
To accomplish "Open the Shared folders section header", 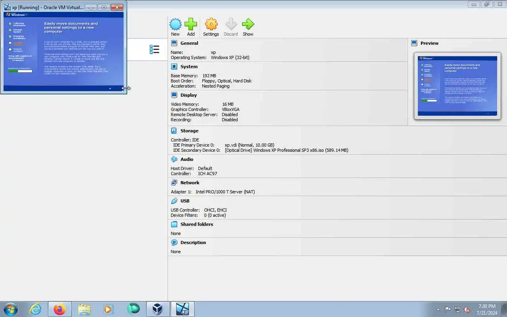I will [197, 224].
